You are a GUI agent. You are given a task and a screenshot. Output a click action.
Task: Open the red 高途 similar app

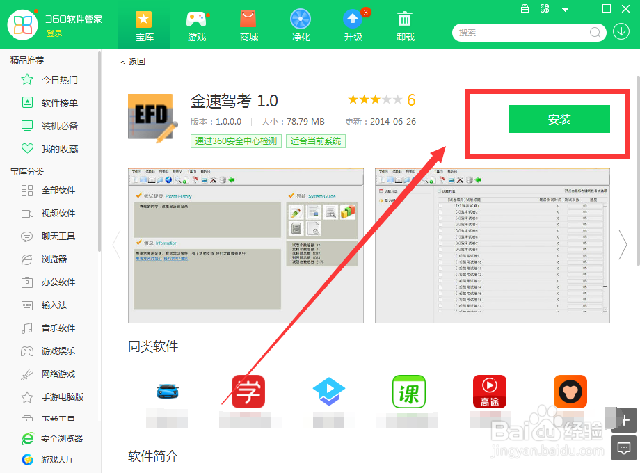[x=489, y=392]
